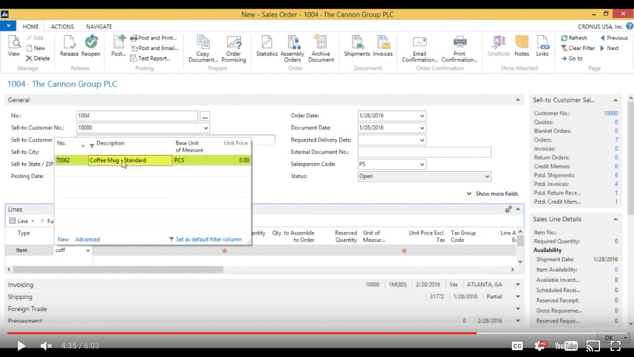Release the sales order
This screenshot has height=357, width=634.
[69, 46]
